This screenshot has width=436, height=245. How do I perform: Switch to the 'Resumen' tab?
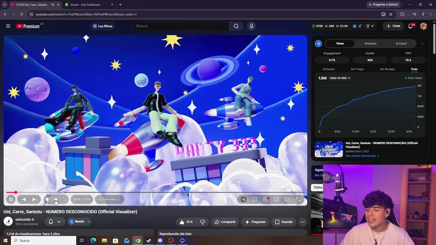371,44
